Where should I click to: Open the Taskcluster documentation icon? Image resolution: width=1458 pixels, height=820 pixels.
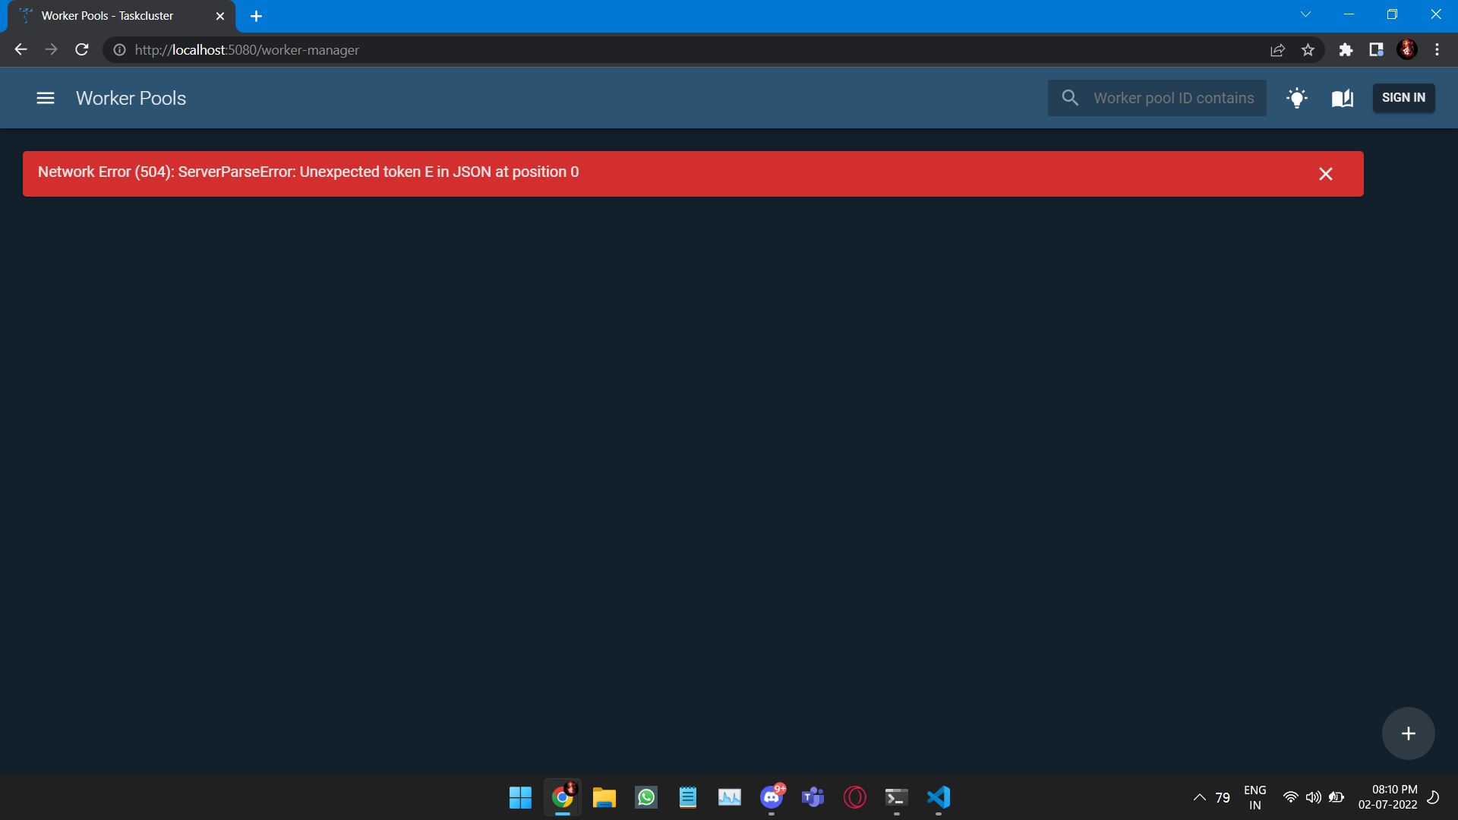pyautogui.click(x=1342, y=98)
